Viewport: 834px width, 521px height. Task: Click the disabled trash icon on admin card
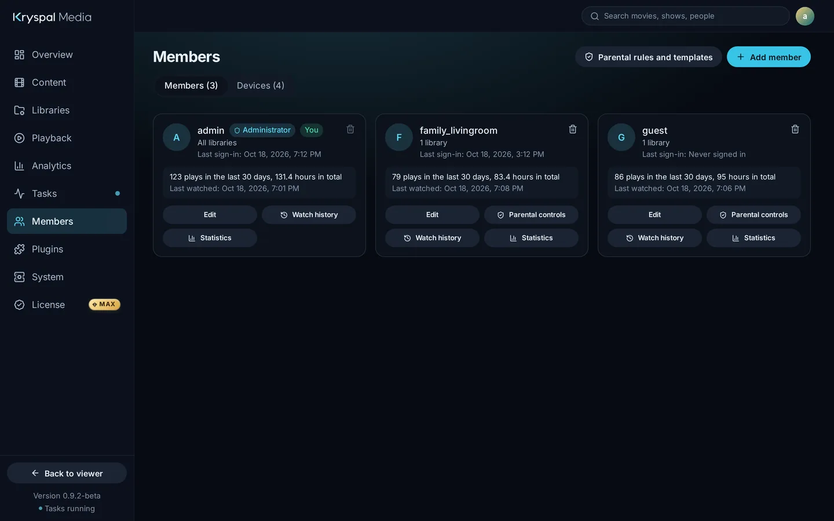click(350, 129)
